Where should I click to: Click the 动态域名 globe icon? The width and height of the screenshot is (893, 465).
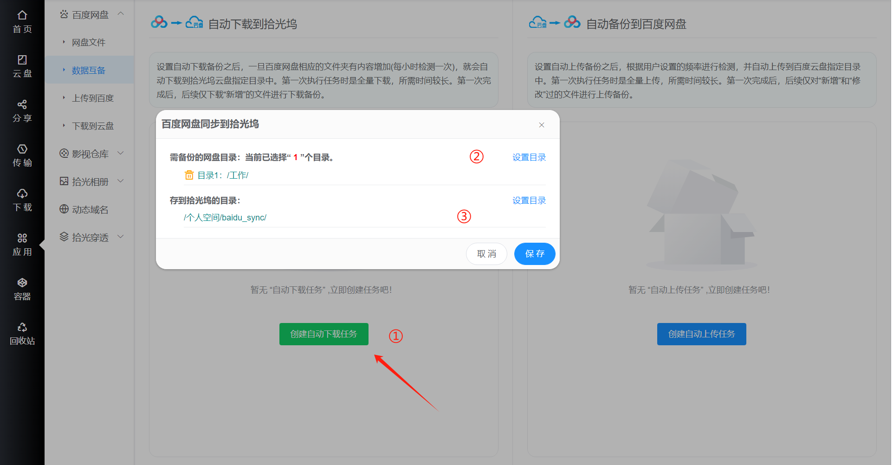pyautogui.click(x=64, y=209)
